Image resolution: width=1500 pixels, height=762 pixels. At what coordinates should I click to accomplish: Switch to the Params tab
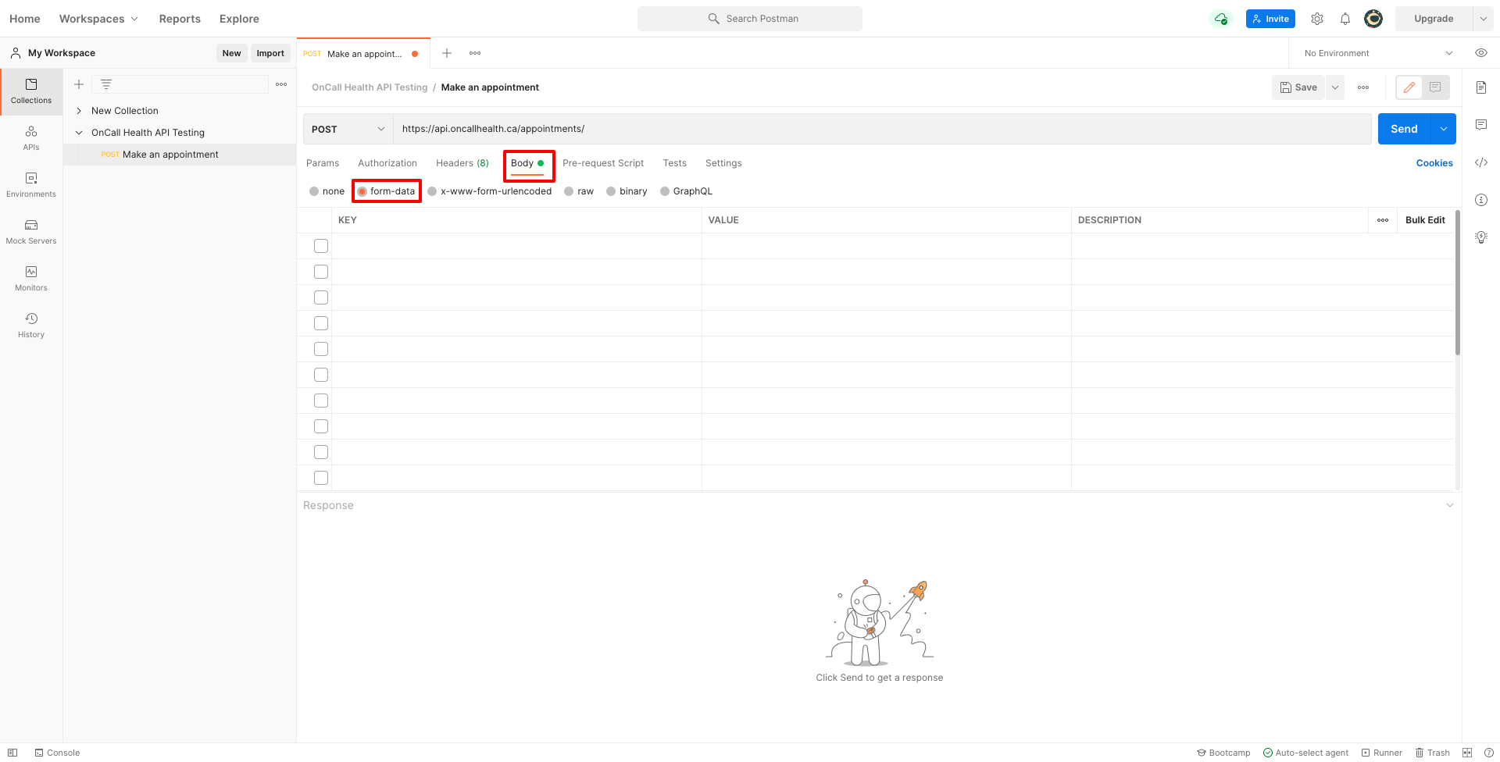click(323, 163)
